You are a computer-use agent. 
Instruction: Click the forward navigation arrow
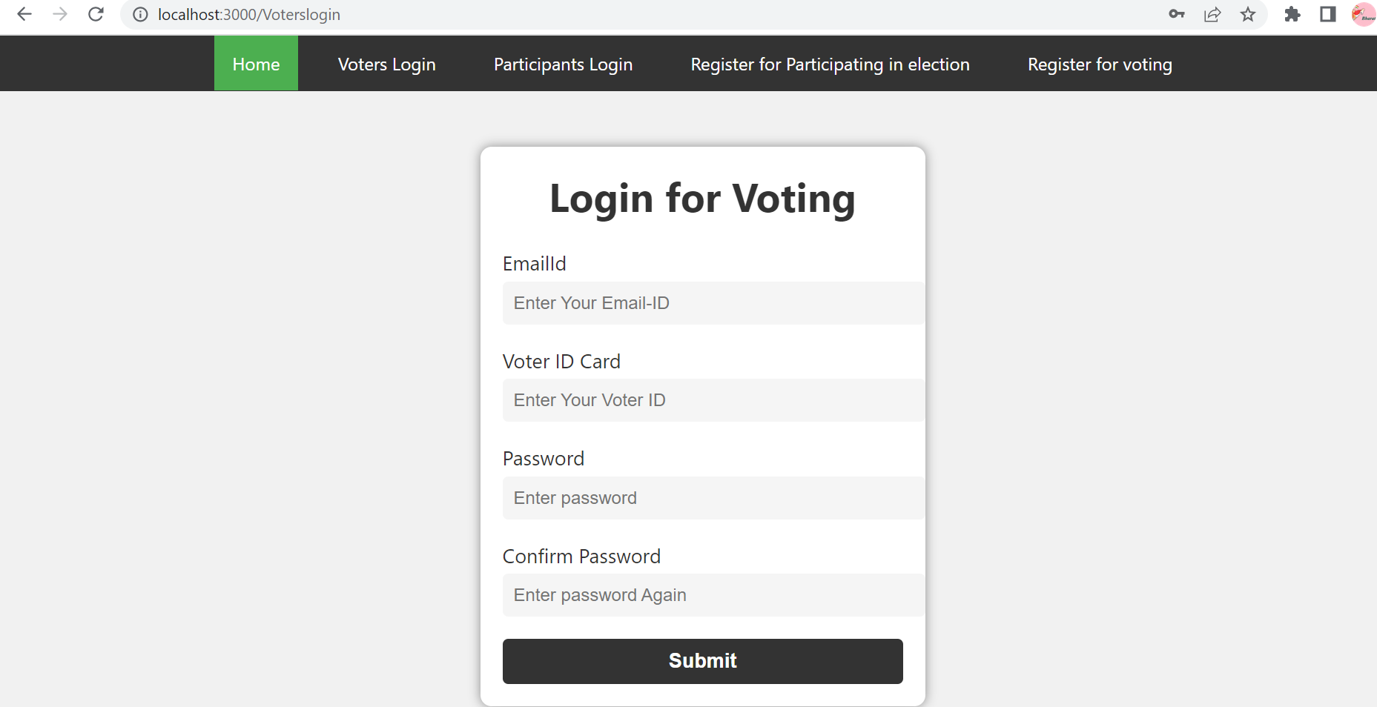click(x=60, y=14)
